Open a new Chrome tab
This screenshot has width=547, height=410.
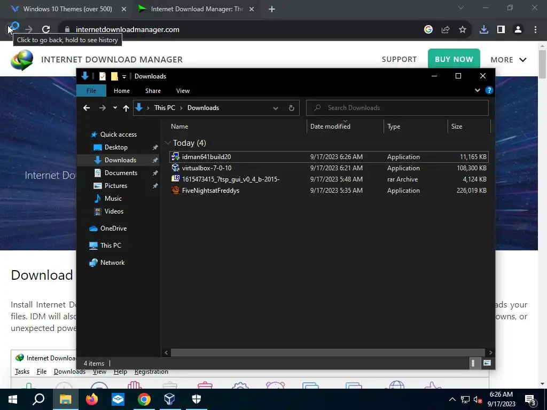(x=272, y=9)
